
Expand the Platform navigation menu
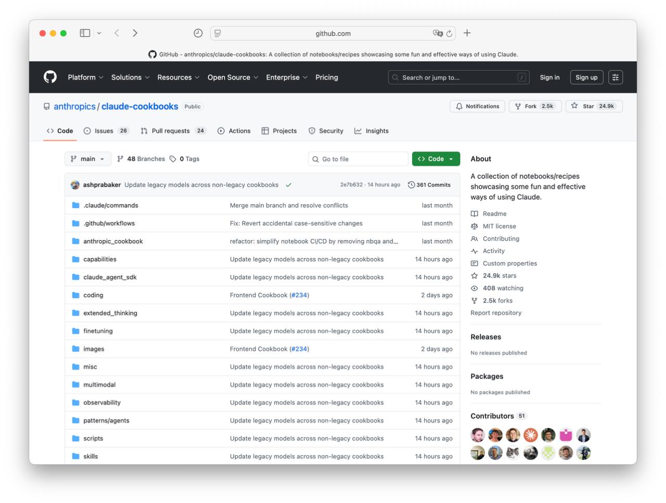point(85,77)
